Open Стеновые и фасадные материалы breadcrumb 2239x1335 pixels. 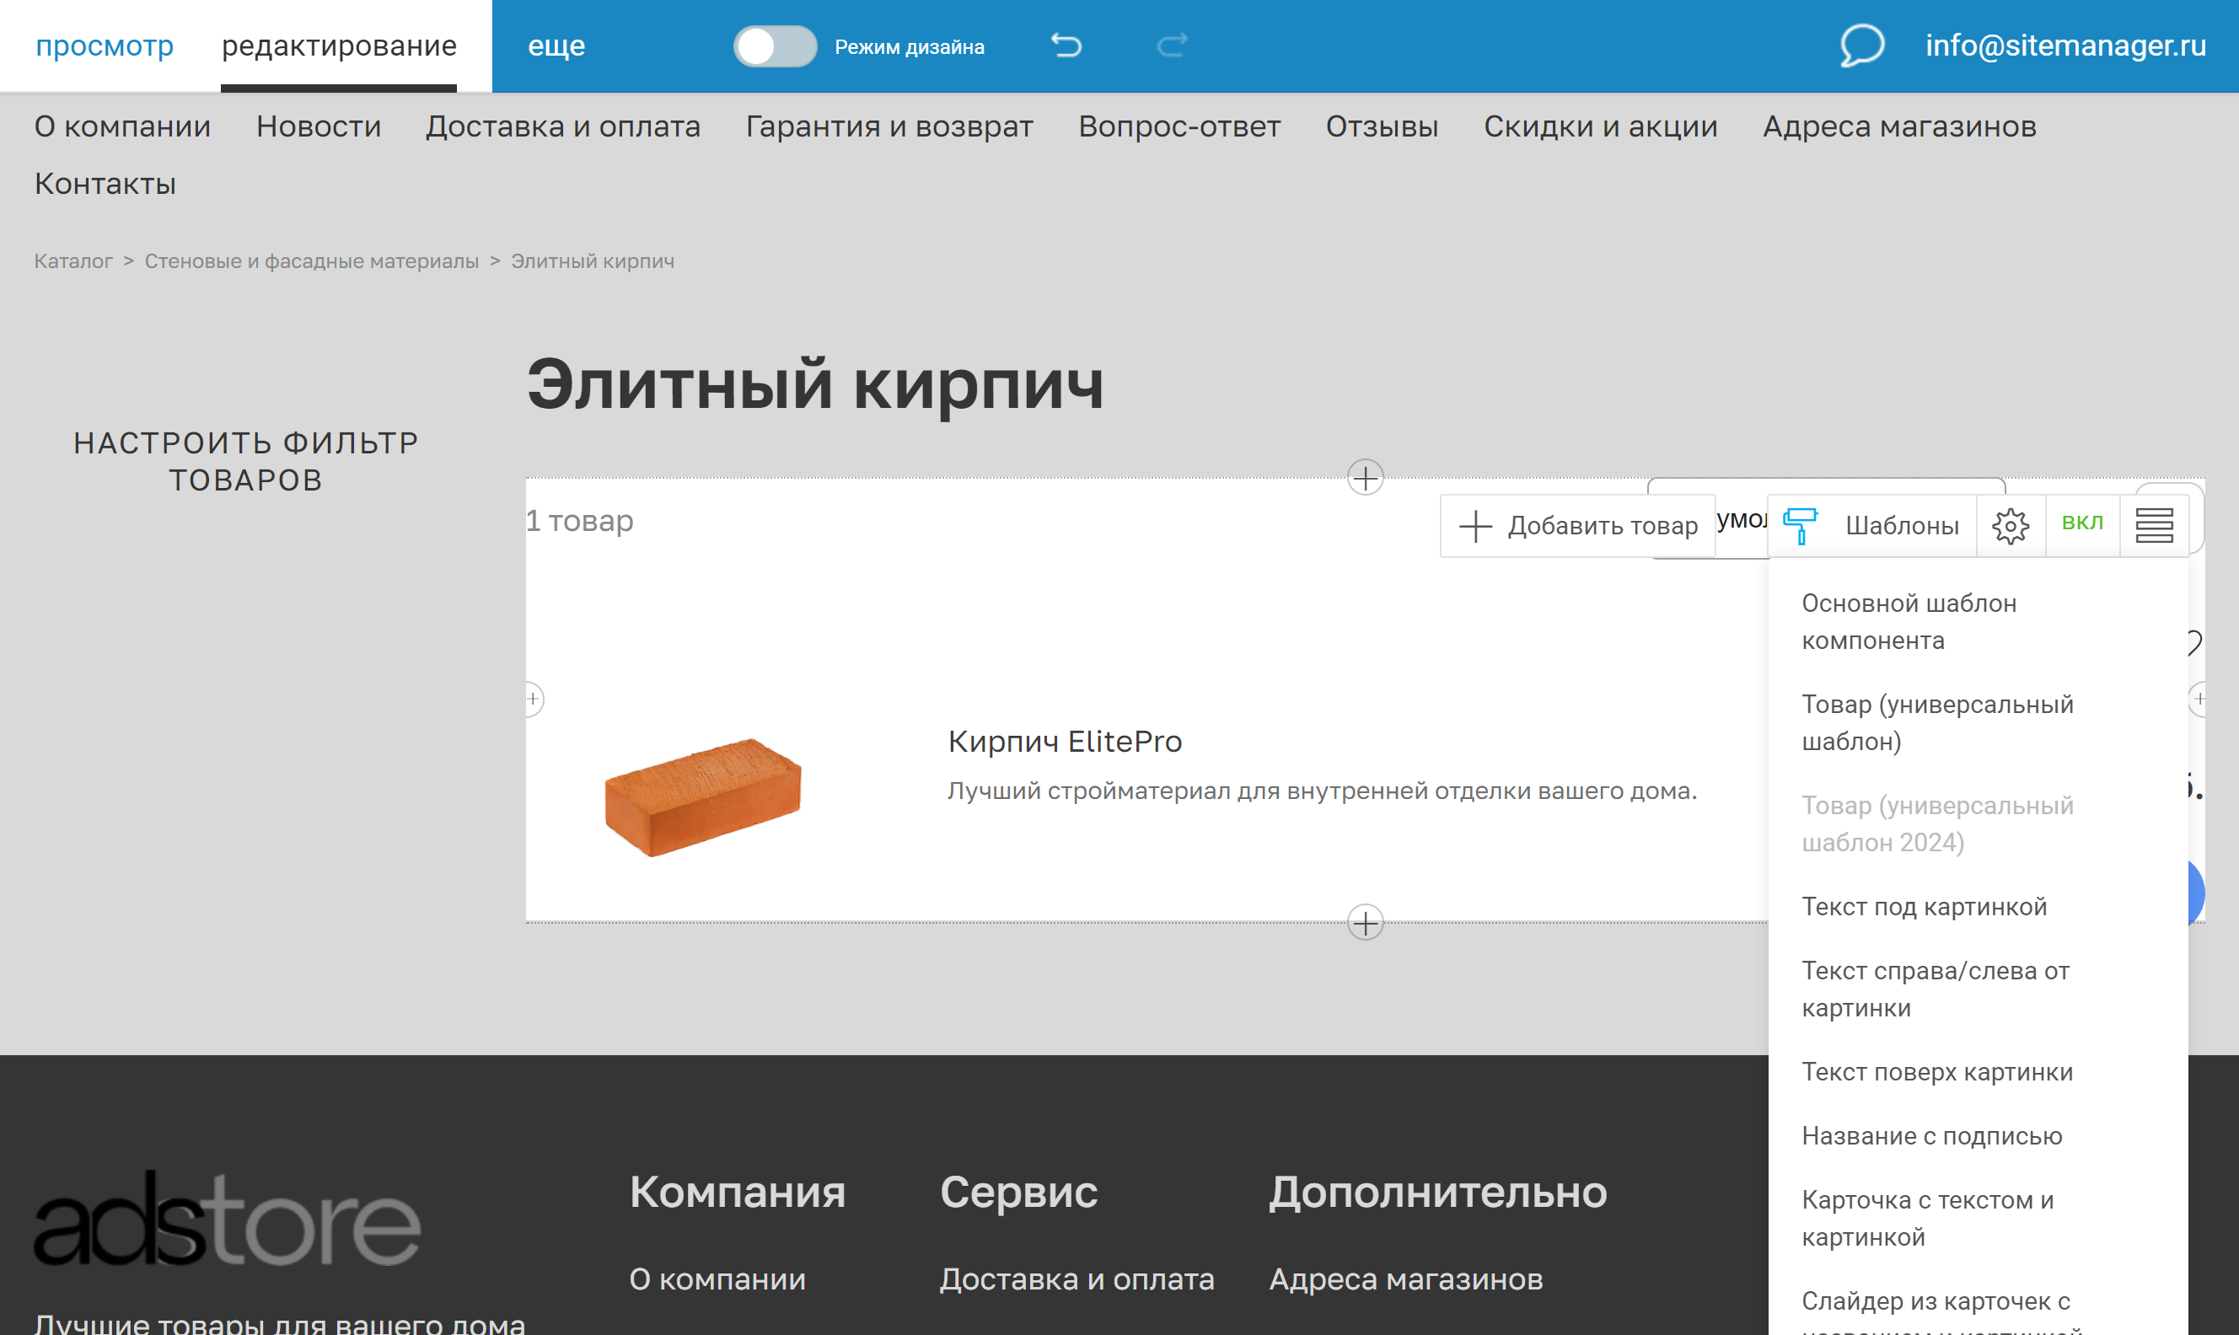click(x=311, y=261)
